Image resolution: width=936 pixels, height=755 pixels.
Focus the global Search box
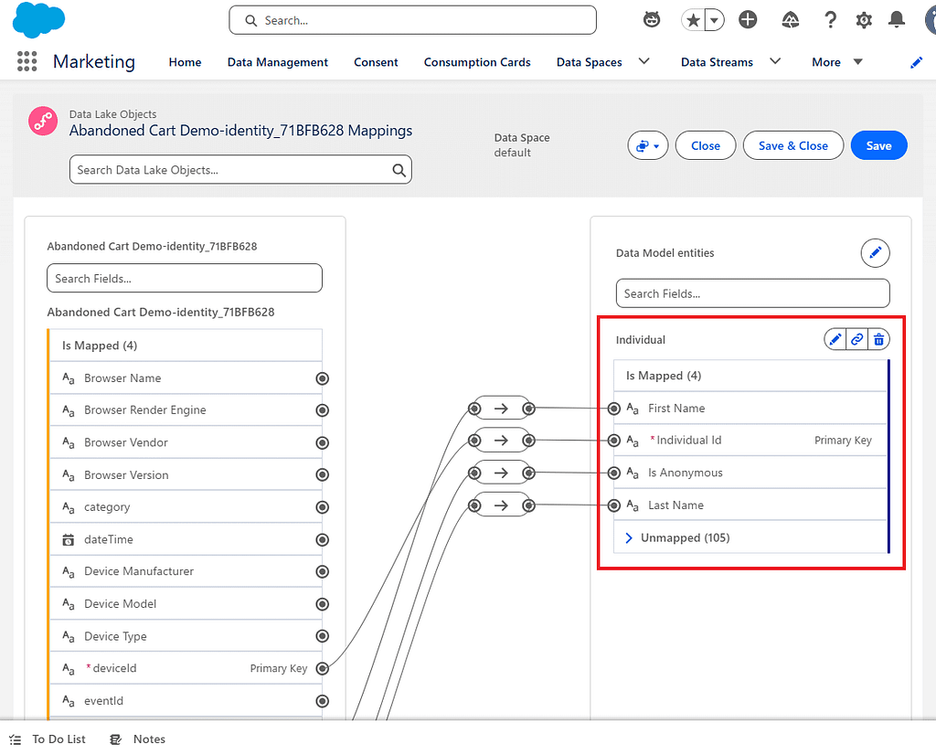(412, 20)
